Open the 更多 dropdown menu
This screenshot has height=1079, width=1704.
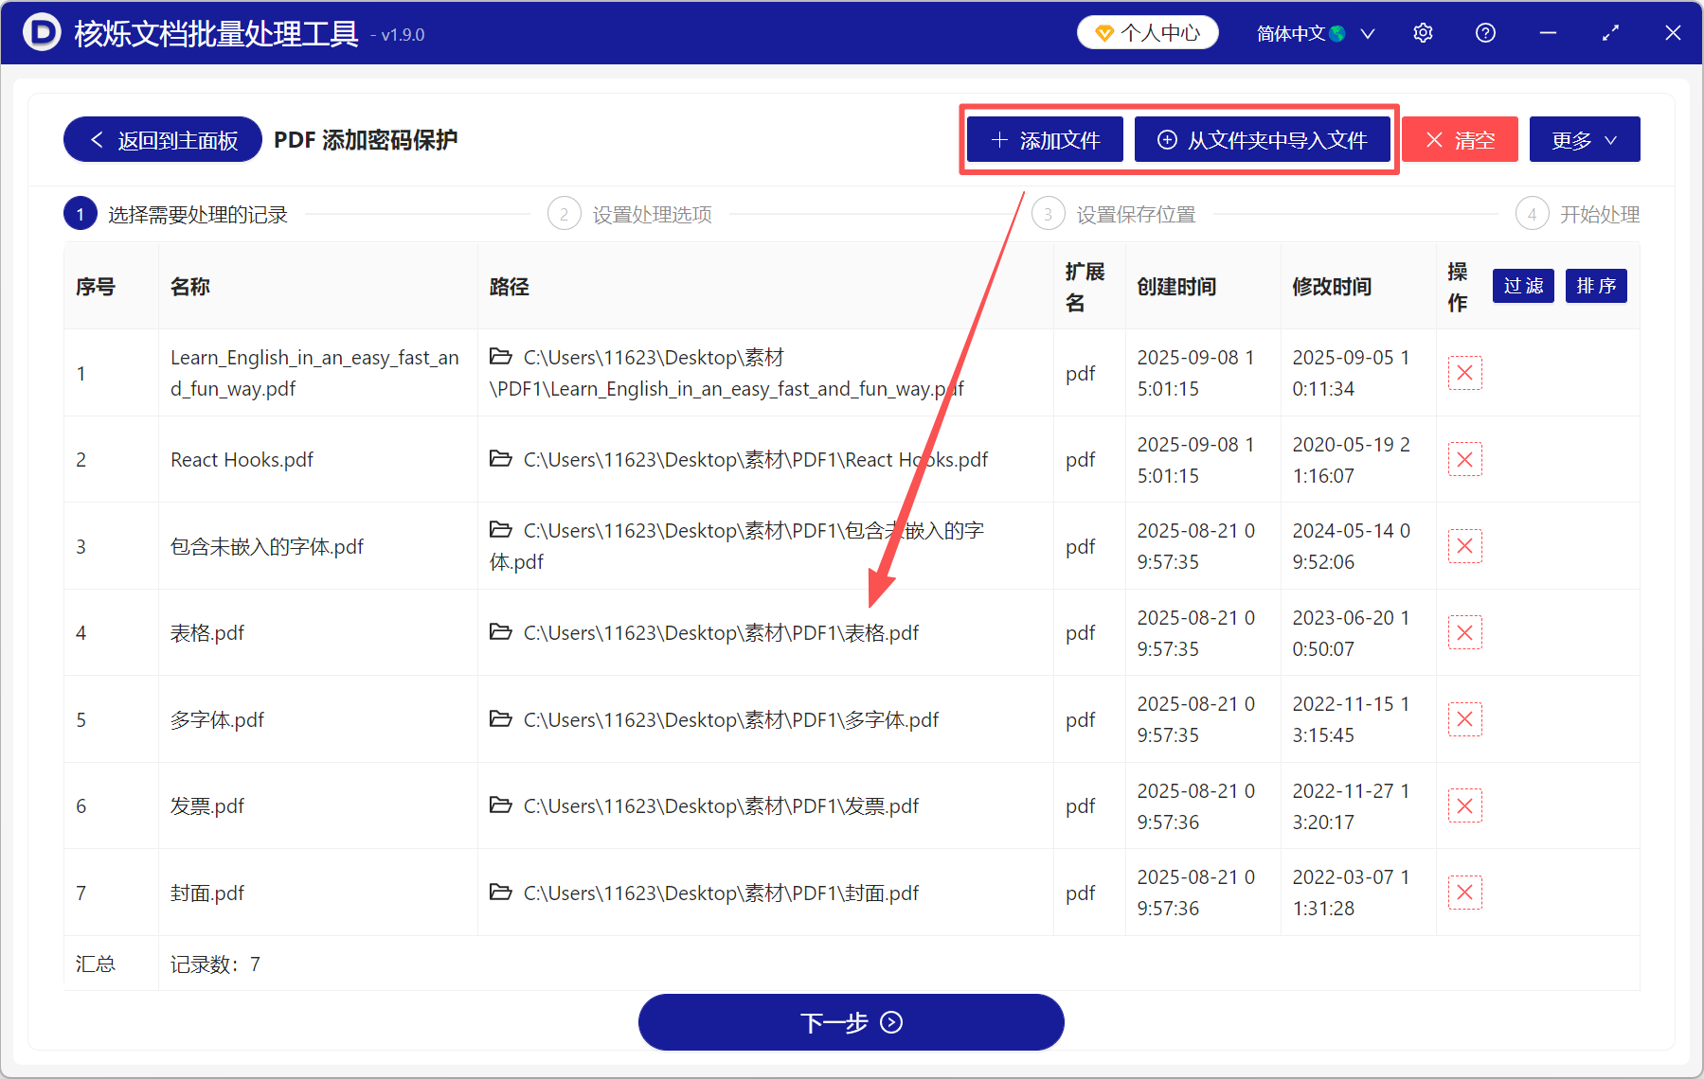[x=1584, y=139]
